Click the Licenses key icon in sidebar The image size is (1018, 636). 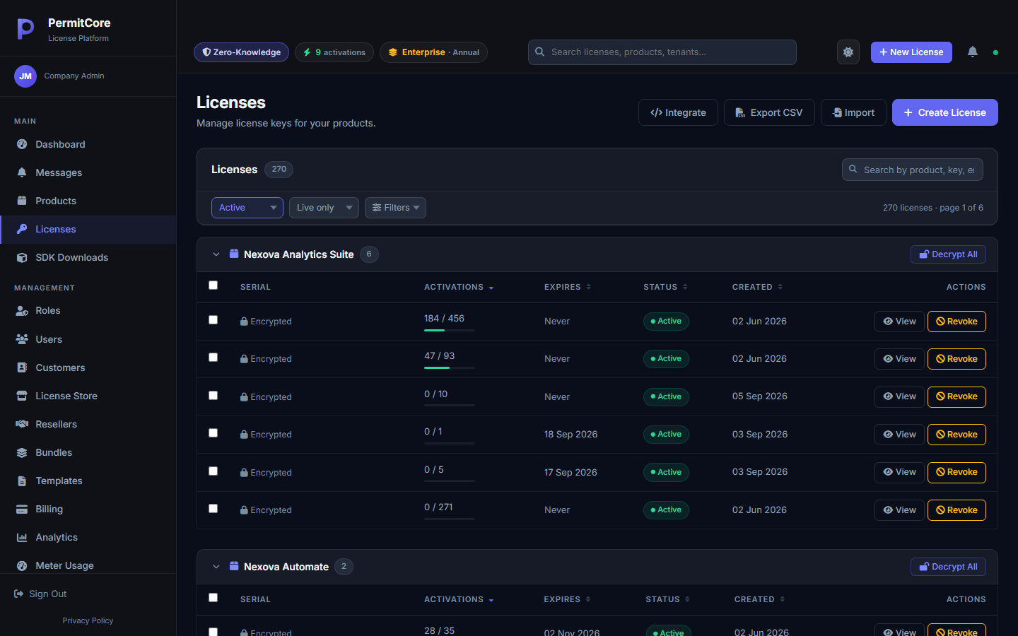[22, 229]
